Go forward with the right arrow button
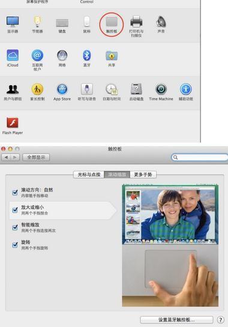 click(15, 158)
